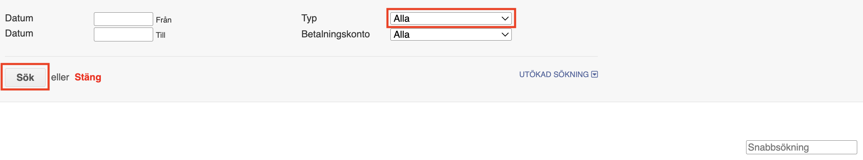Click the Betalningskonto field label
Viewport: 863px width, 160px height.
coord(336,34)
